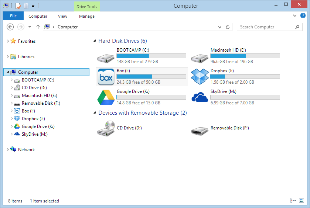Screen dimensions: 310x208
Task: Select SkyDrive (M:) label in the tree
Action: (x=35, y=134)
